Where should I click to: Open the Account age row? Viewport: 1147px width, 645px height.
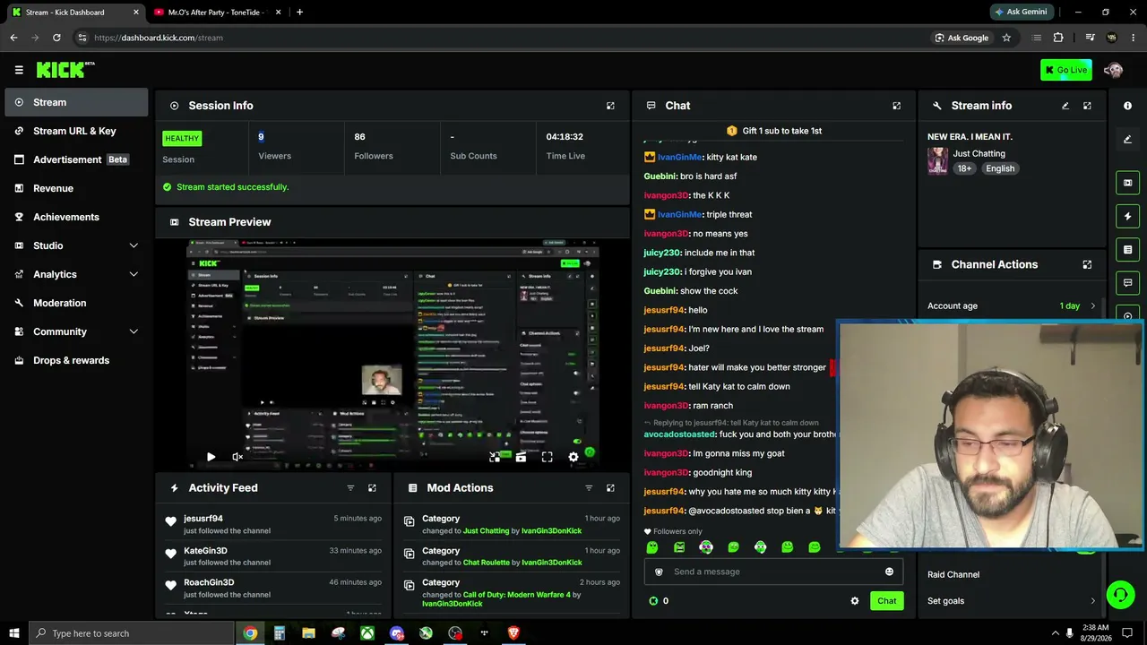tap(1012, 306)
